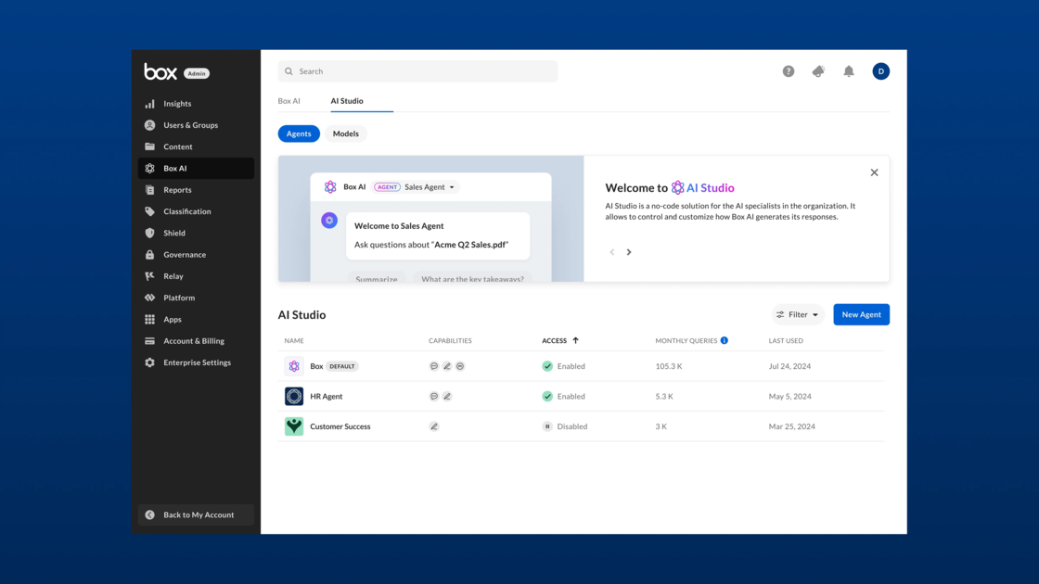Click the Account & Billing card icon
Screen dimensions: 1039x584
[149, 341]
